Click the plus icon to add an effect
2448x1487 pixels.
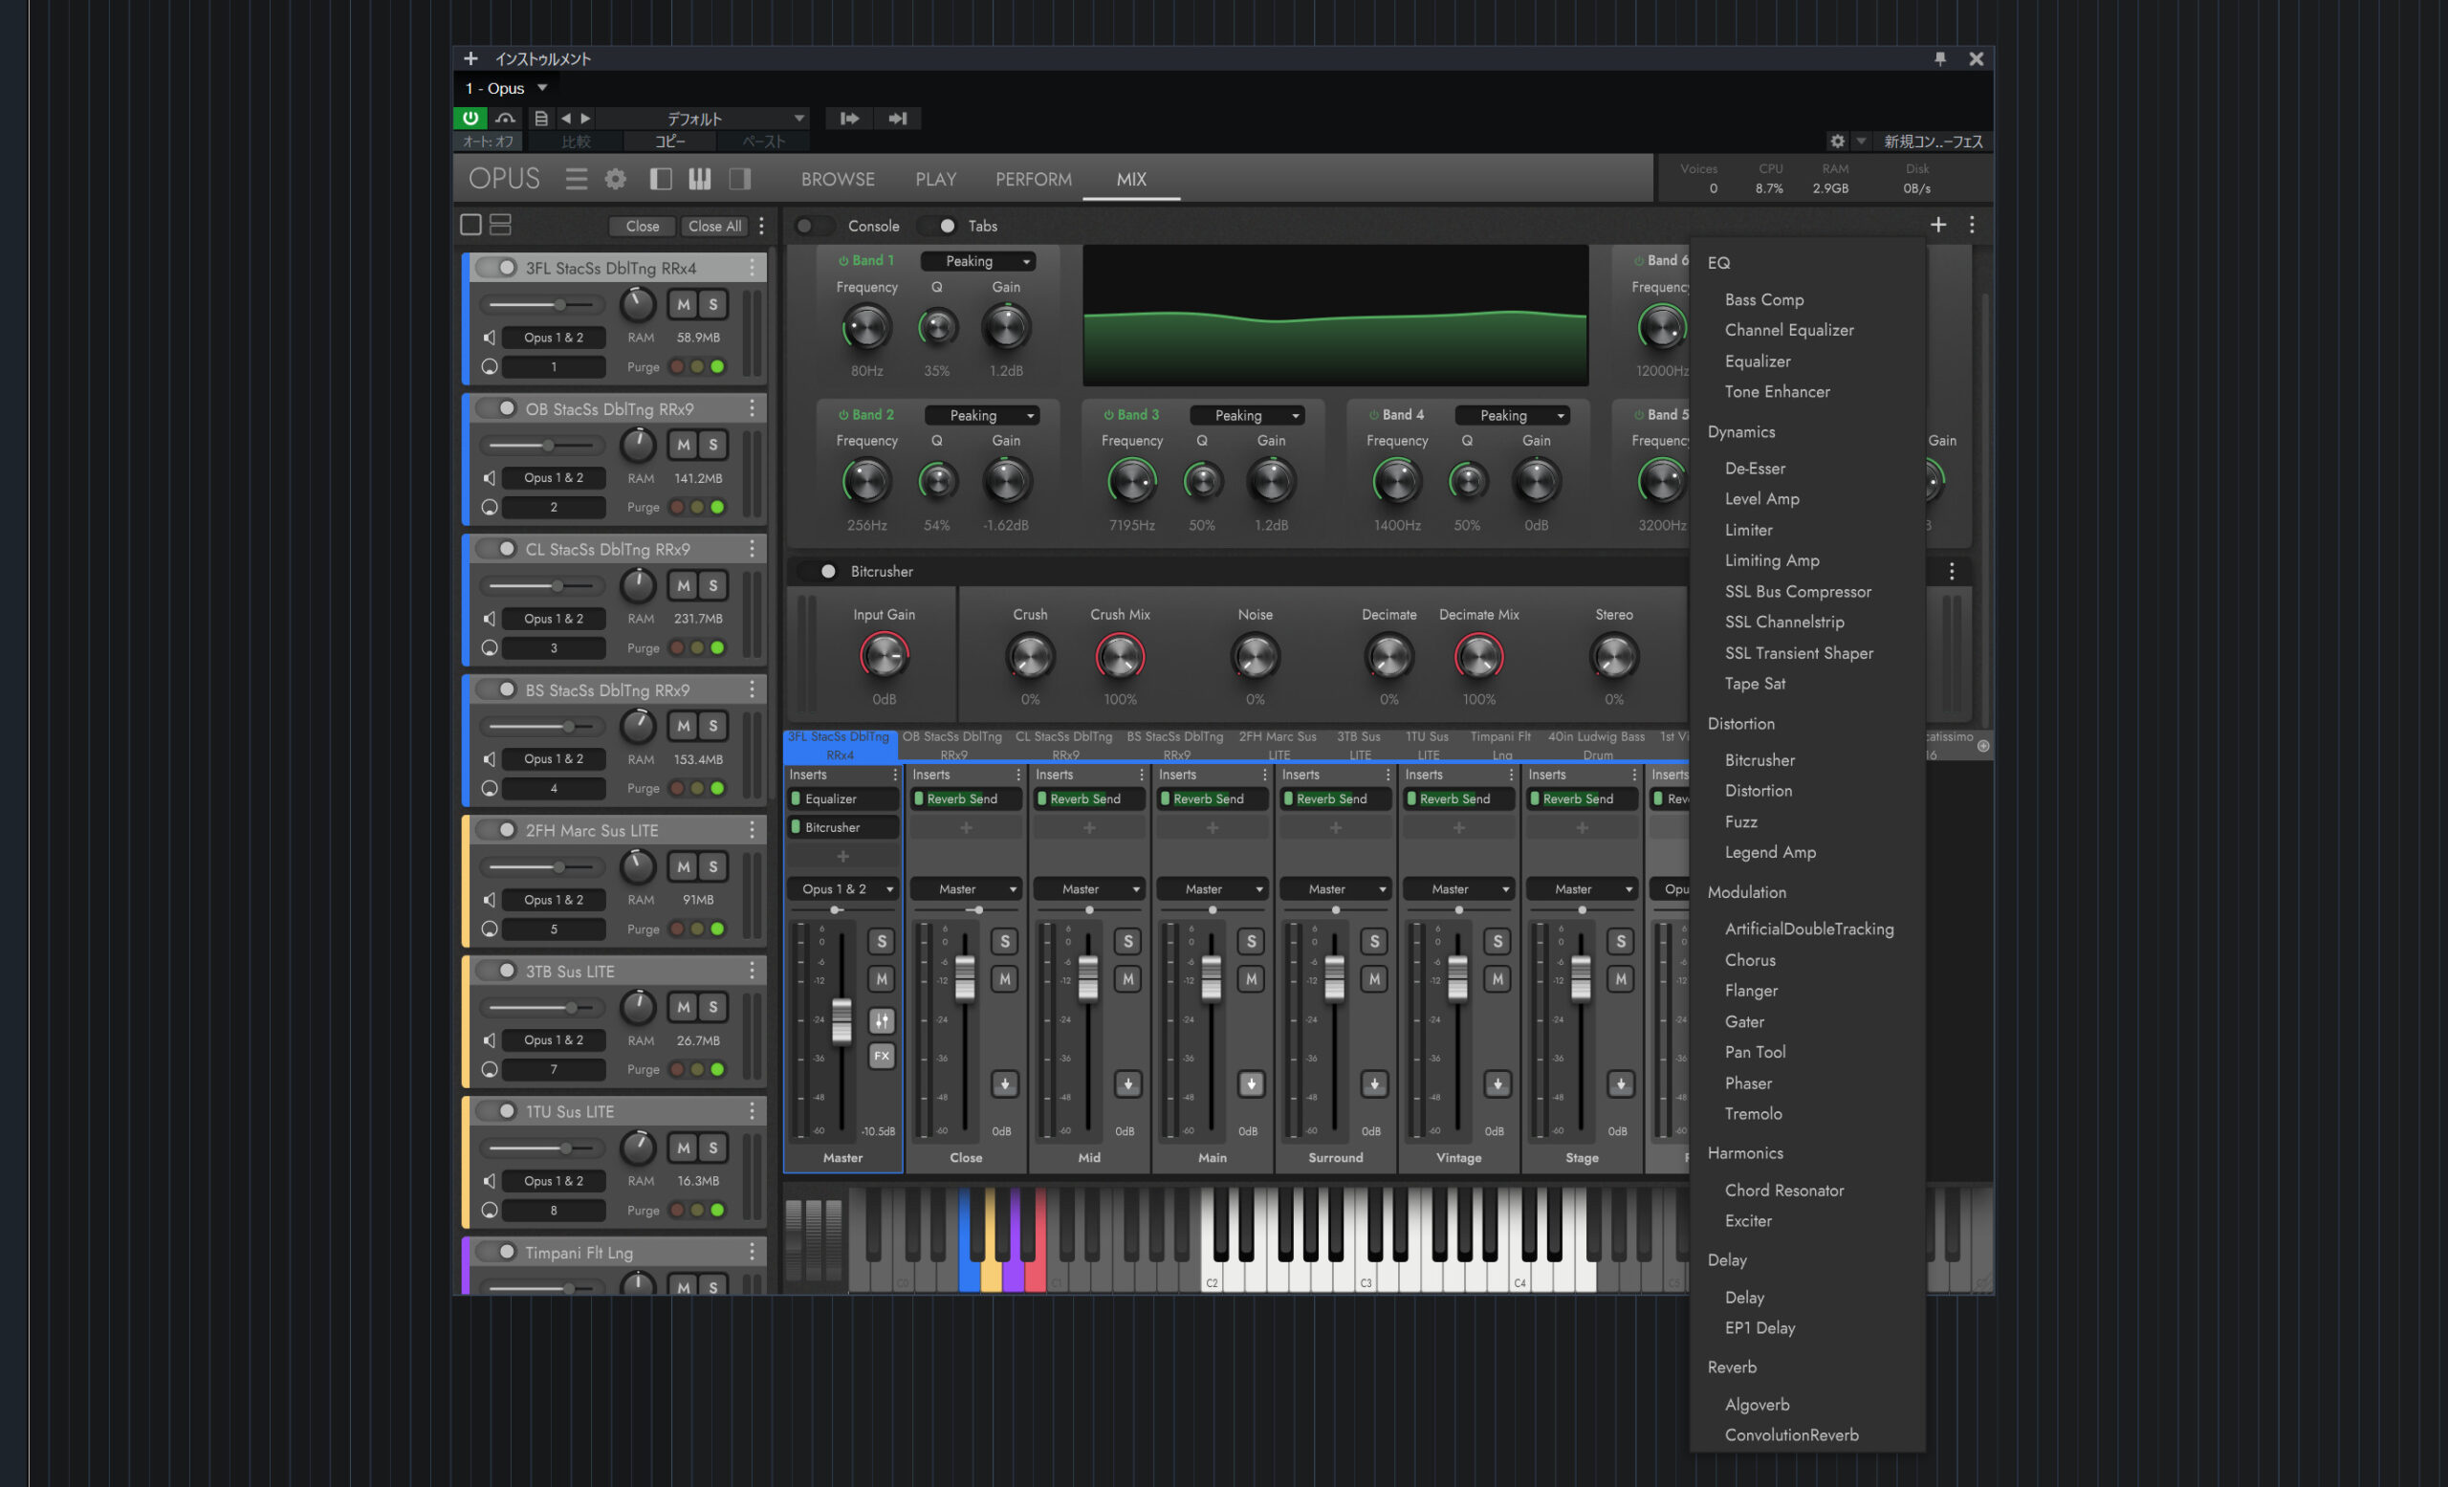coord(1938,226)
